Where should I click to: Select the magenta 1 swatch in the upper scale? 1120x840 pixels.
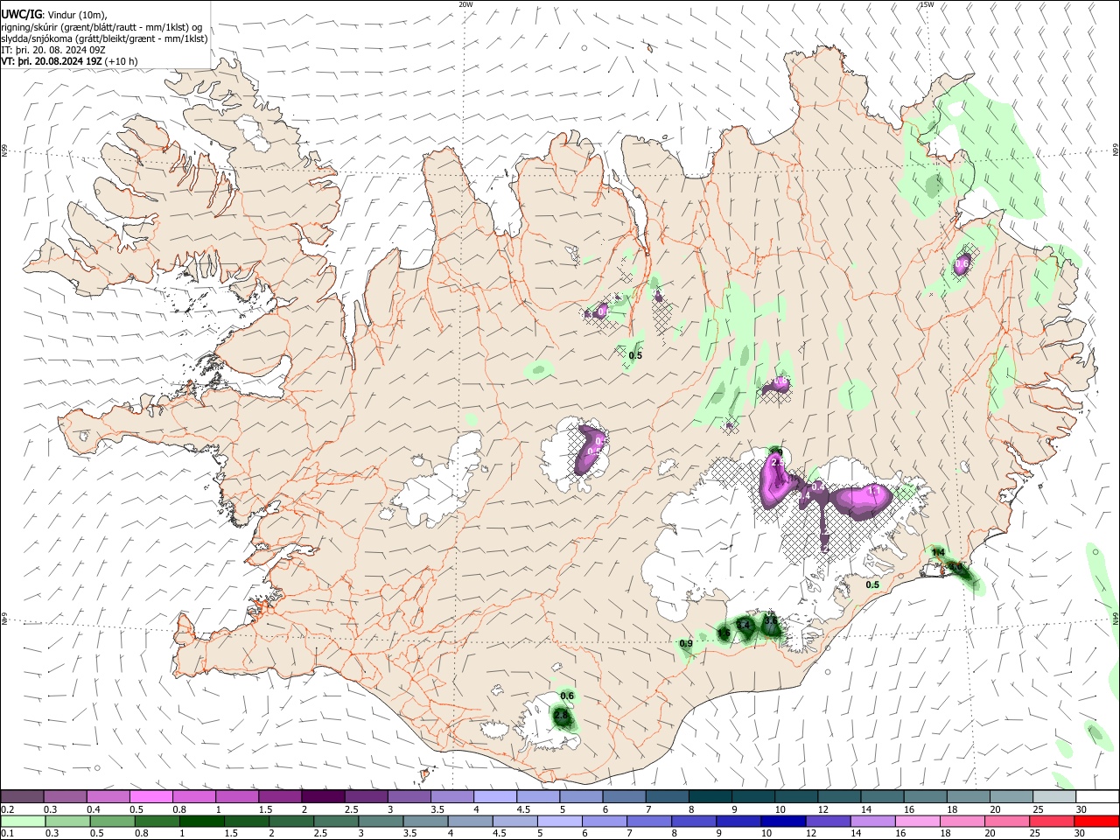tap(237, 796)
